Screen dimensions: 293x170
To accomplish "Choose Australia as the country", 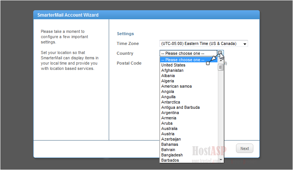I will point(169,128).
